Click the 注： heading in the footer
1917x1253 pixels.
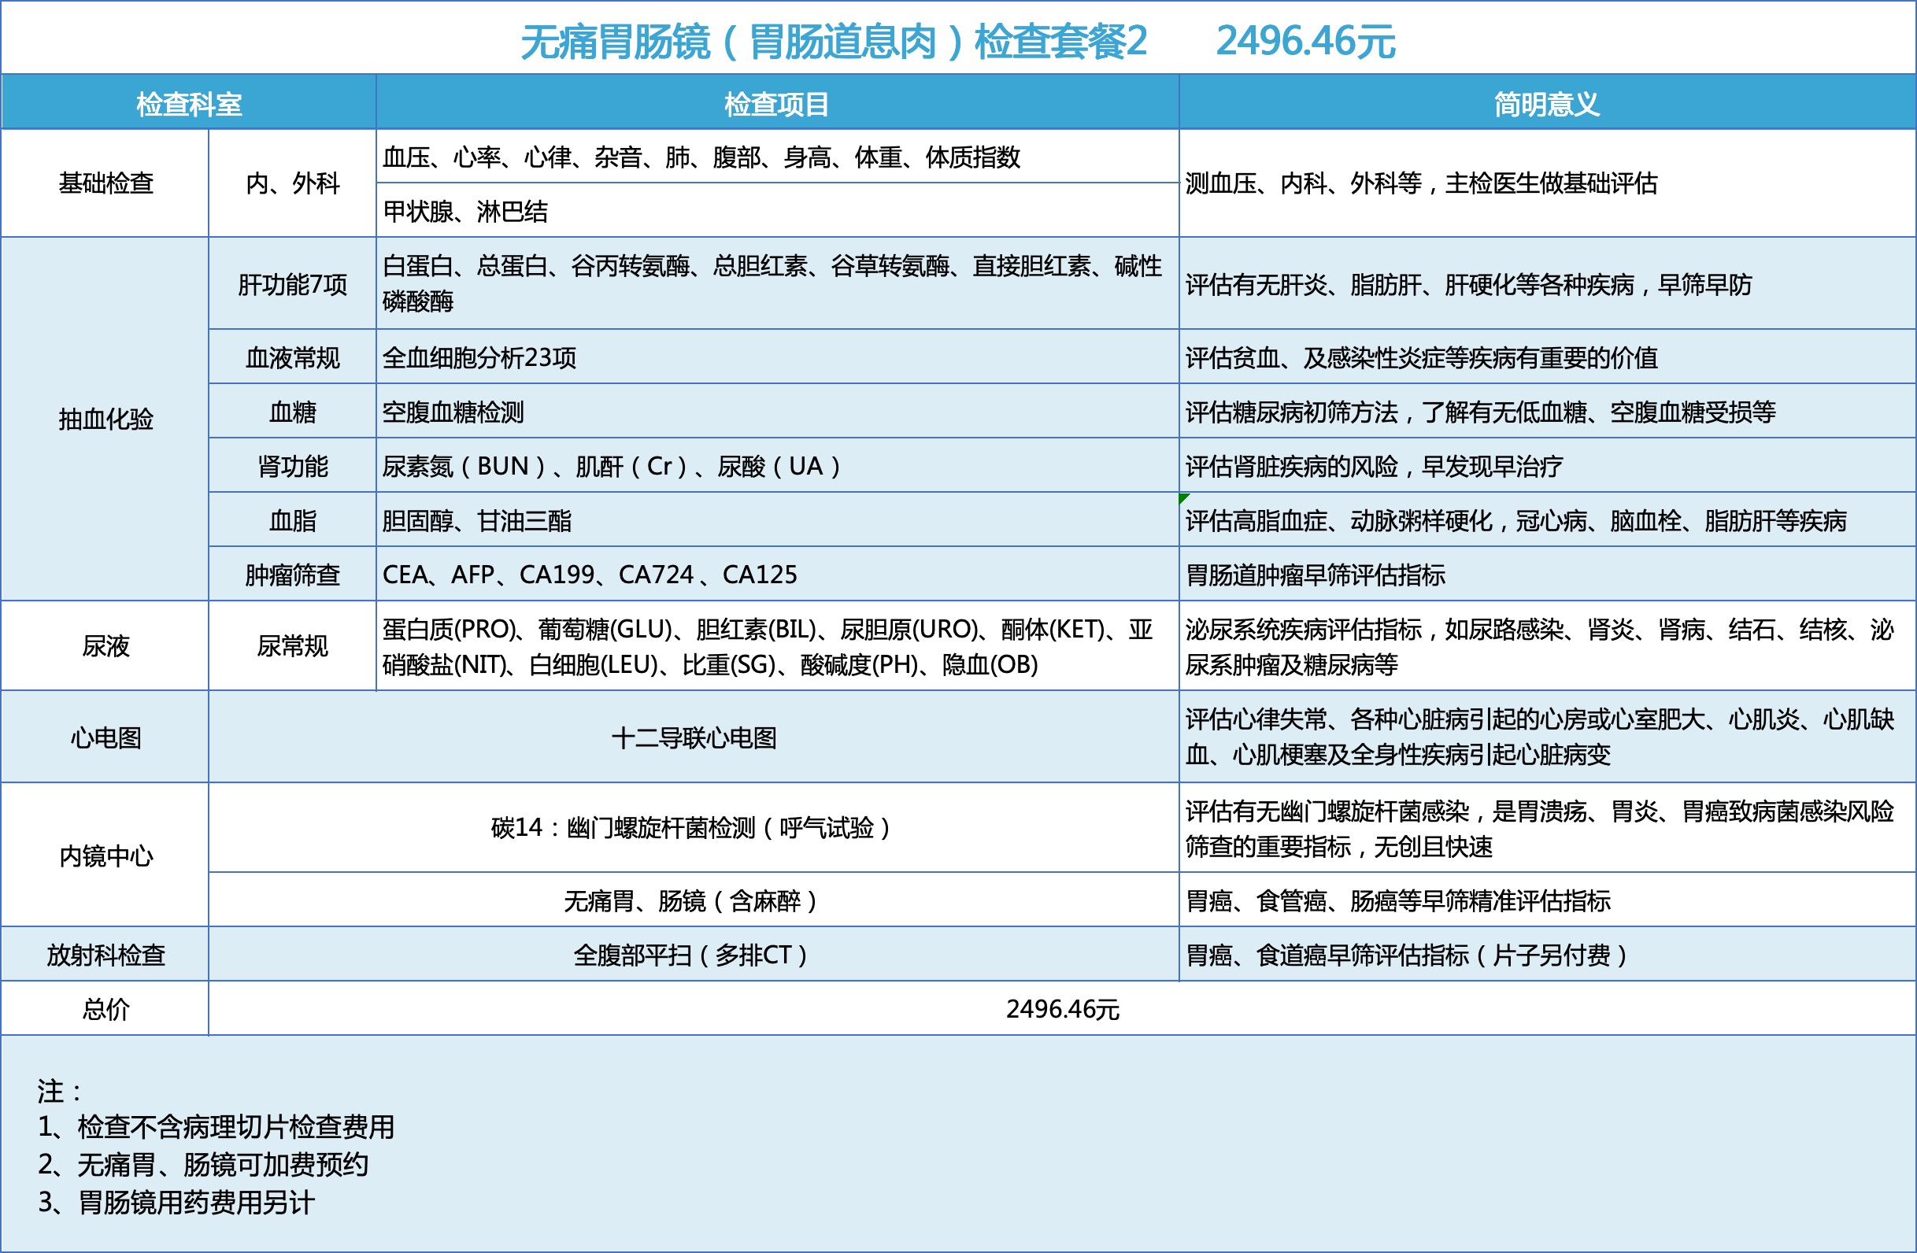tap(60, 1091)
